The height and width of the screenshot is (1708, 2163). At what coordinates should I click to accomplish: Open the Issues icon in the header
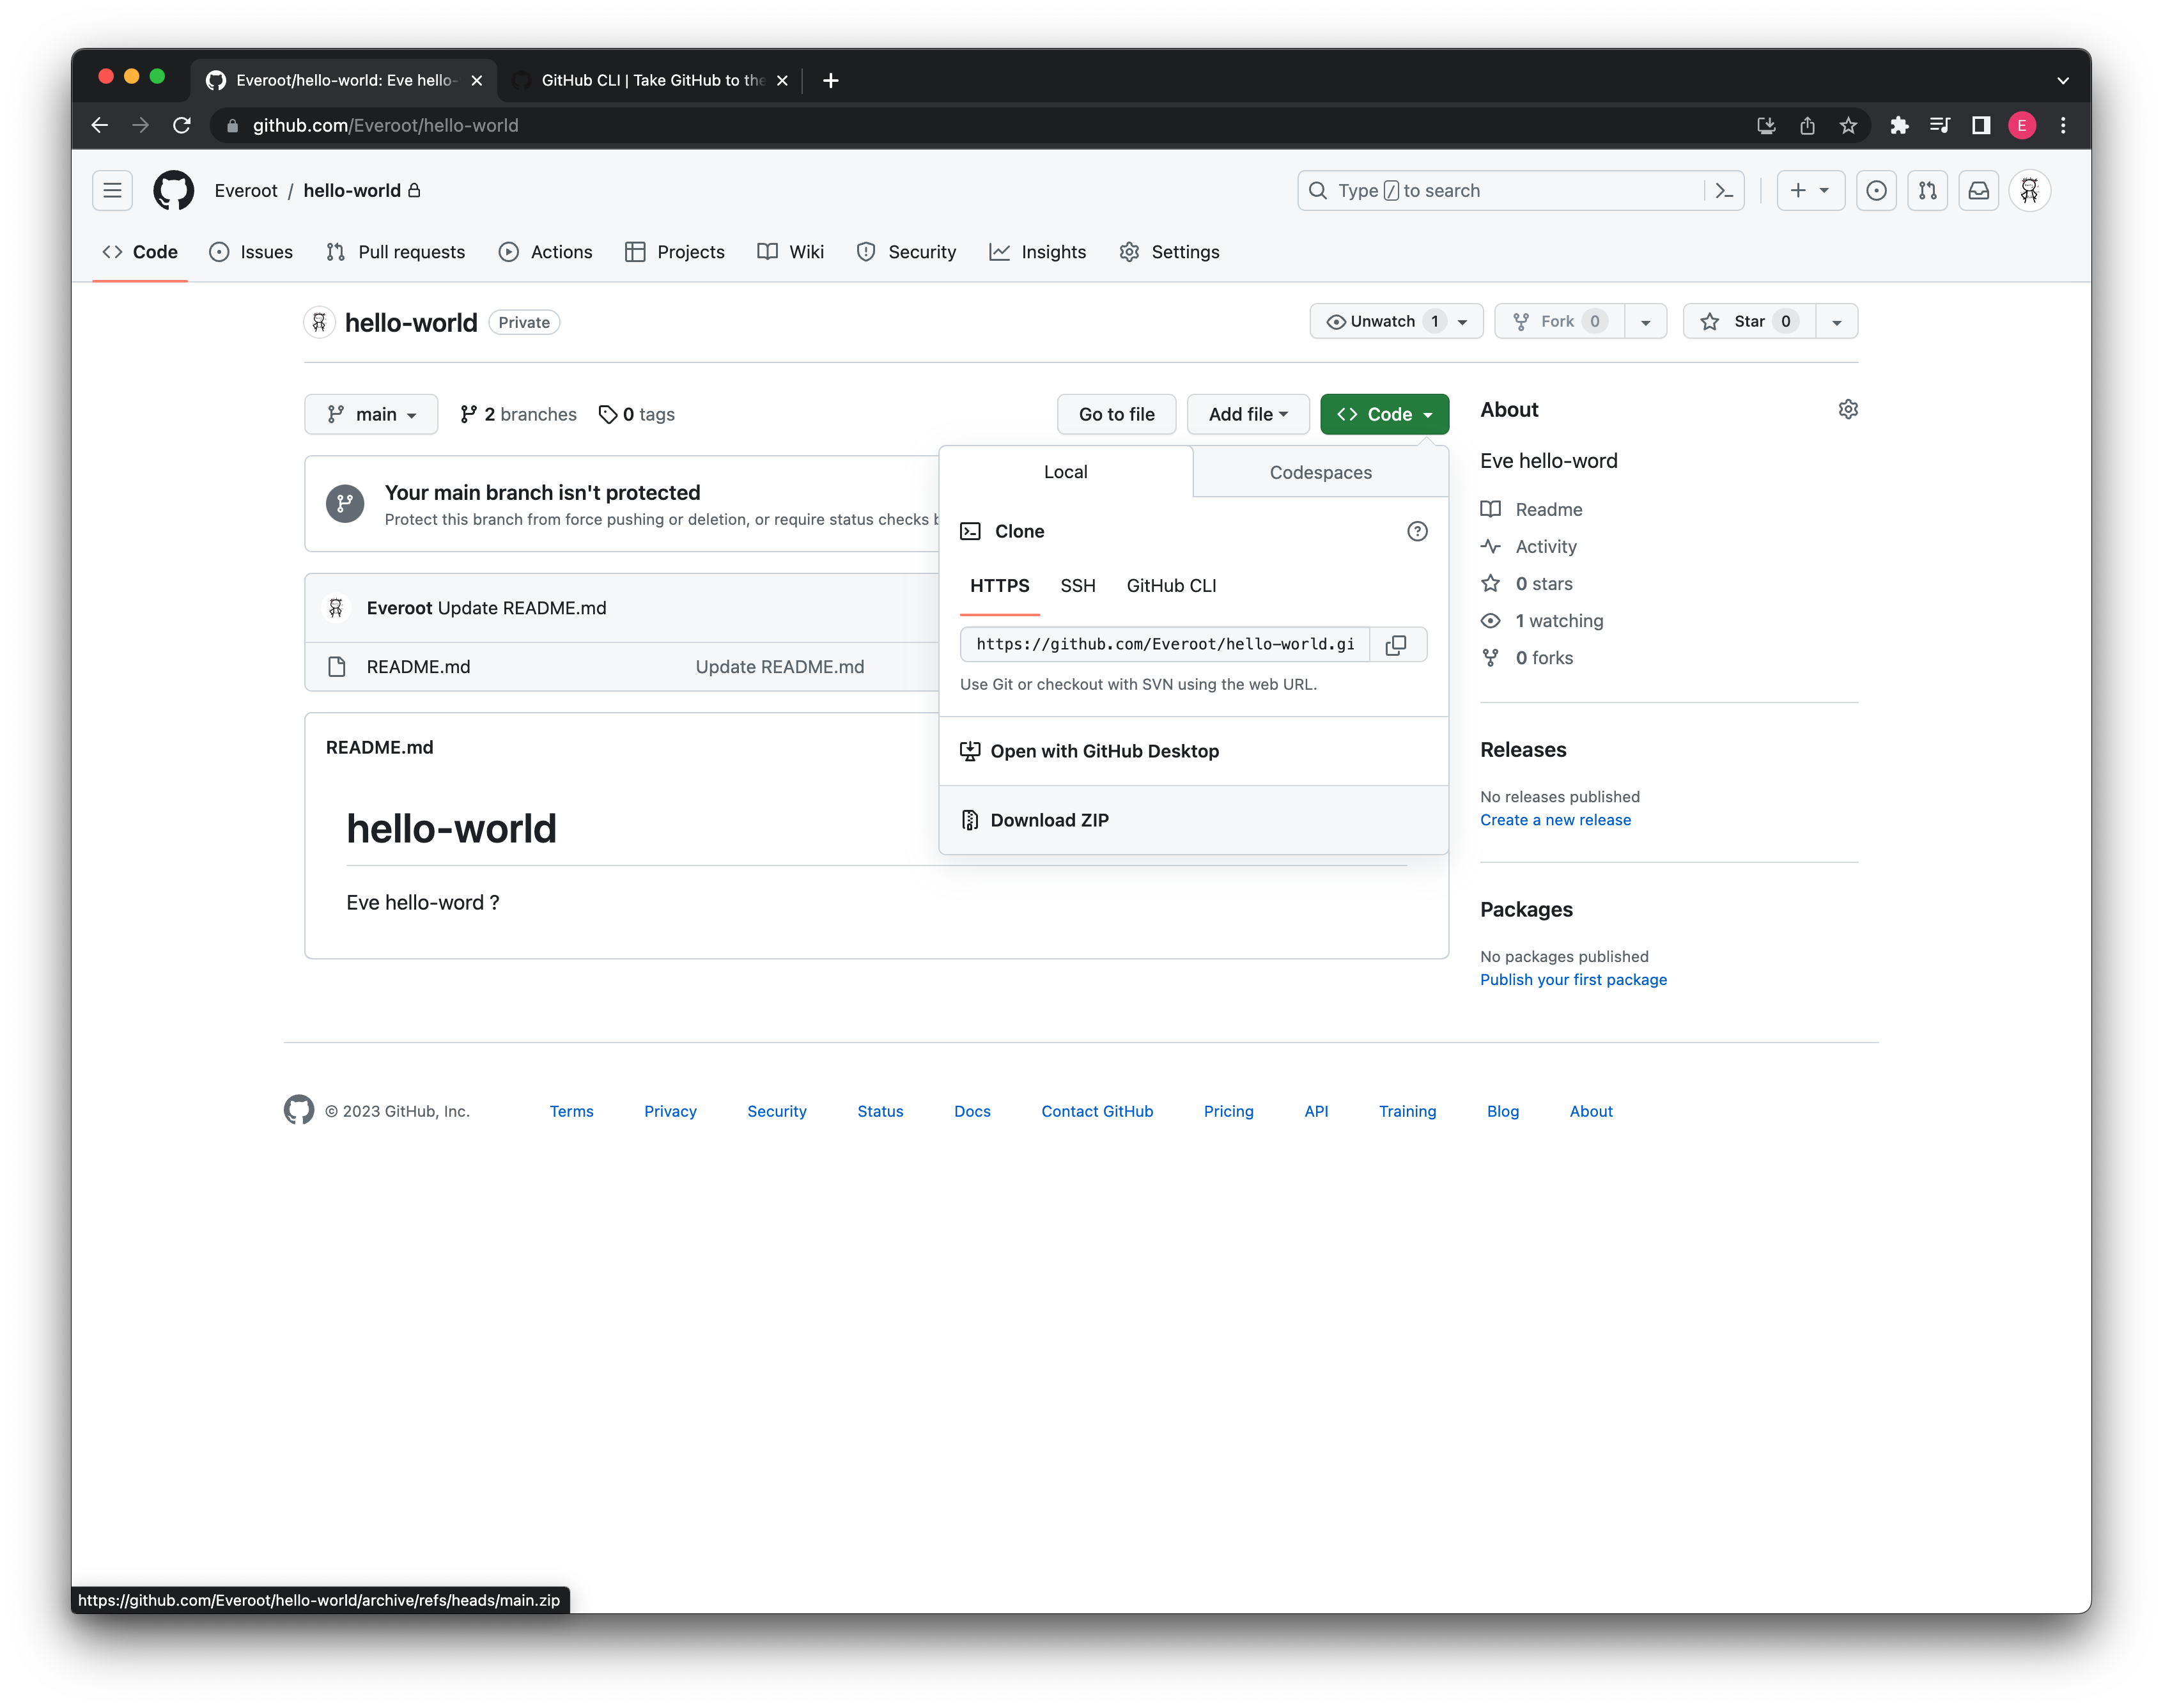1876,190
